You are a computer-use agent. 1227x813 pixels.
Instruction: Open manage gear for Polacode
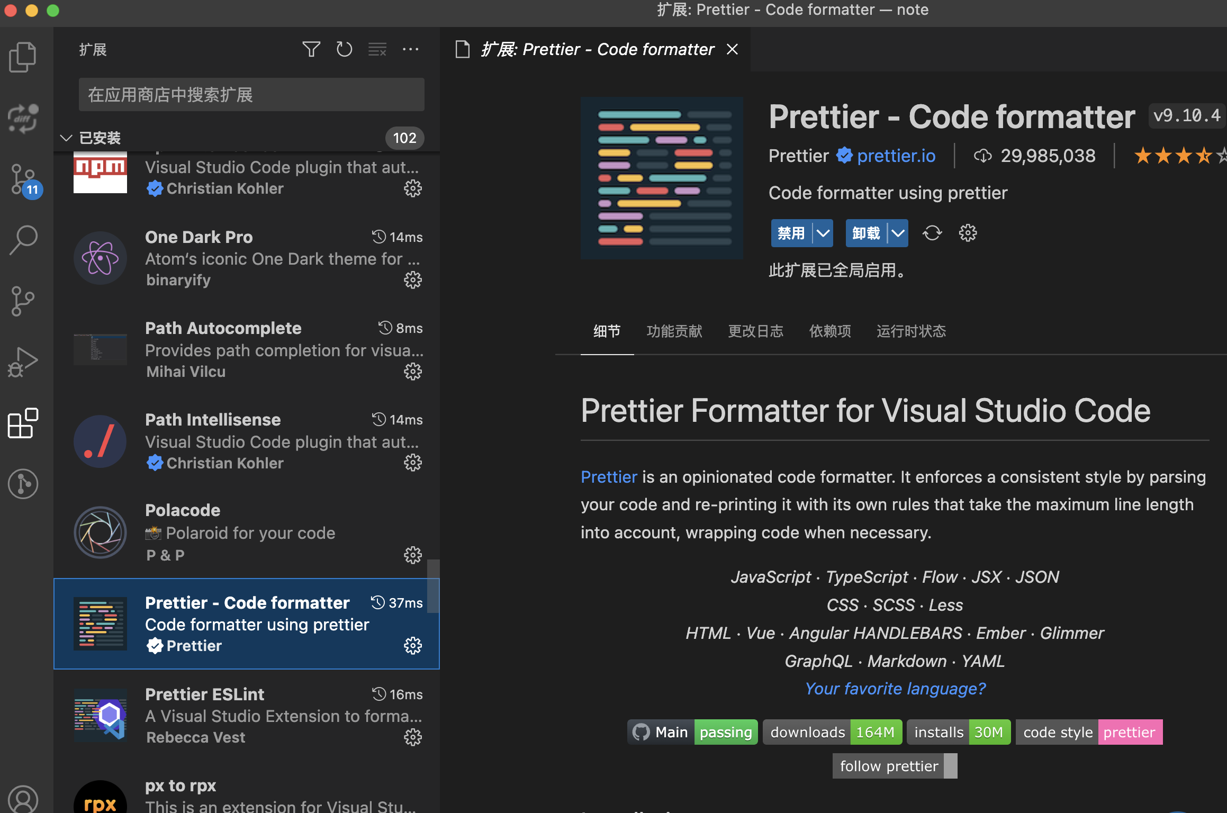(x=413, y=555)
